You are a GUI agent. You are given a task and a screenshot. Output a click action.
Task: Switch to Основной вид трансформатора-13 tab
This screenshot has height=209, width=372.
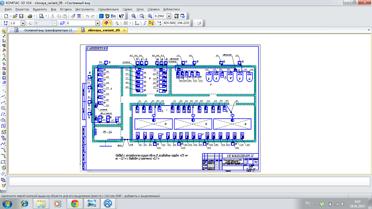click(x=48, y=30)
